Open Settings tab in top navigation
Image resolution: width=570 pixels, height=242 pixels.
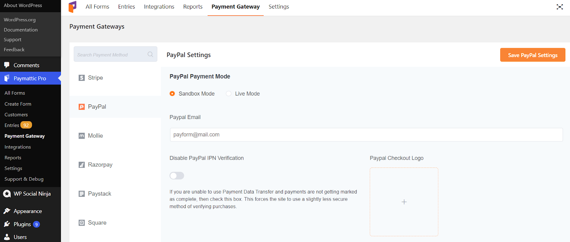[279, 6]
